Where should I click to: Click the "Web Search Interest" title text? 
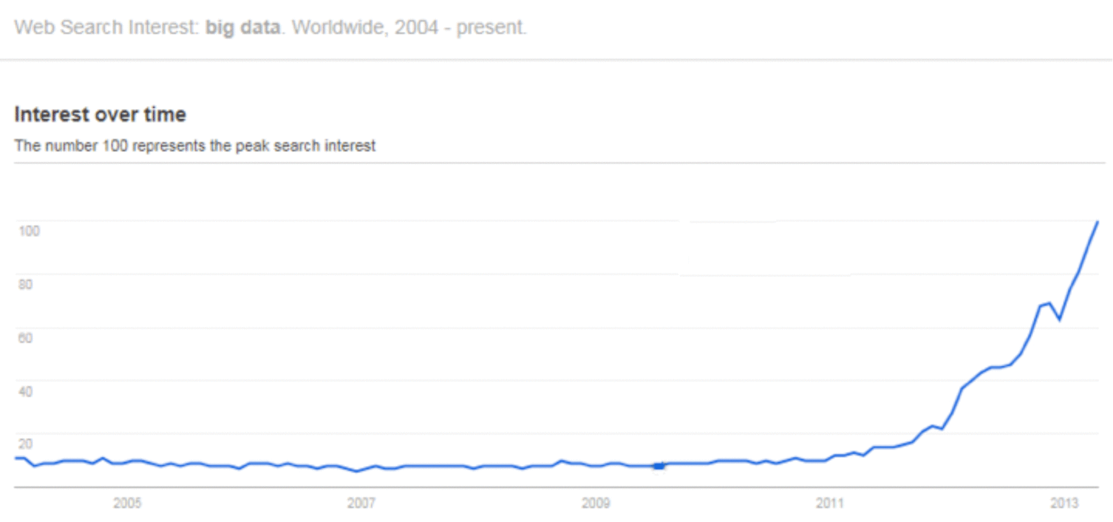(107, 27)
